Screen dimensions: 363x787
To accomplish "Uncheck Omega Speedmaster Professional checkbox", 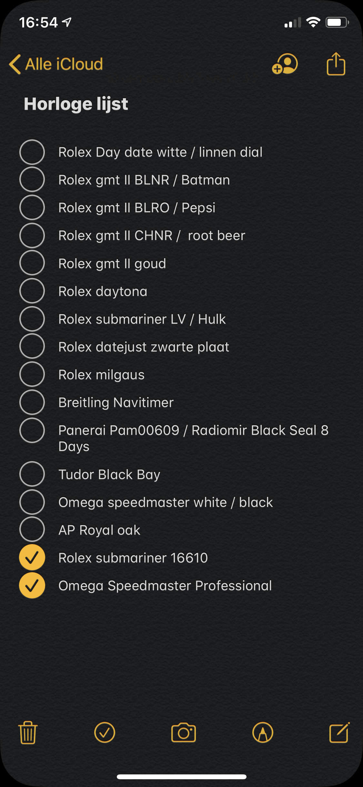I will coord(32,585).
